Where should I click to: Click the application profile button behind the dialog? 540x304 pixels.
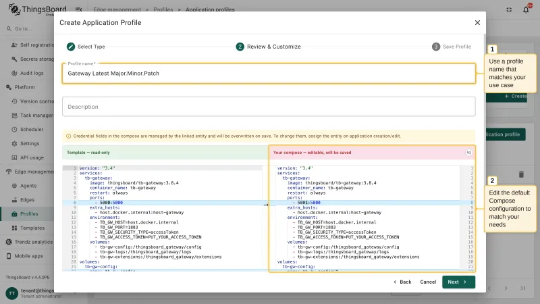(506, 134)
